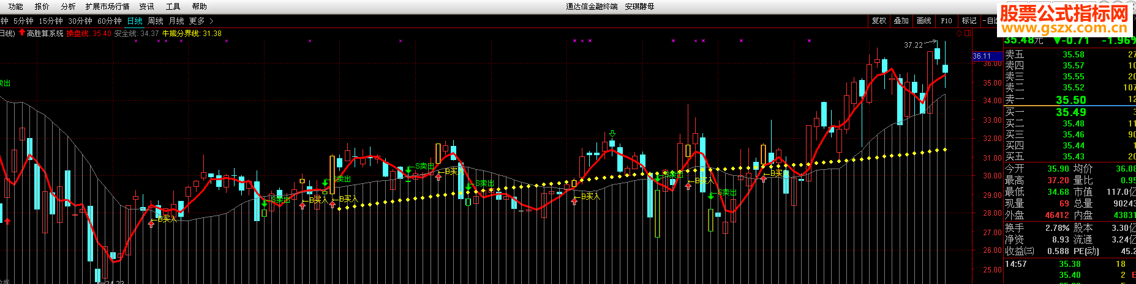Open the 分析 menu
This screenshot has width=1136, height=284.
click(x=68, y=6)
